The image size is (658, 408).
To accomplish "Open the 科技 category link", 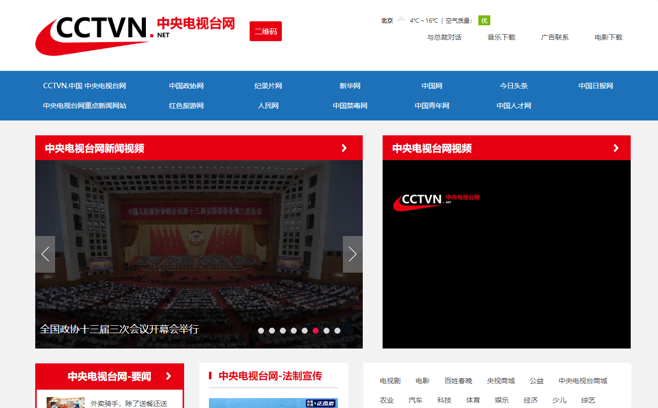I will (445, 400).
